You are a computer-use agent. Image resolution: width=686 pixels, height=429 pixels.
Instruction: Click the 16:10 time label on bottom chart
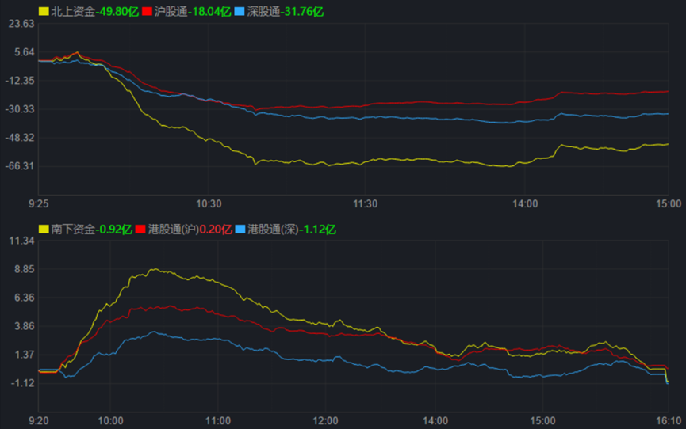coord(669,420)
